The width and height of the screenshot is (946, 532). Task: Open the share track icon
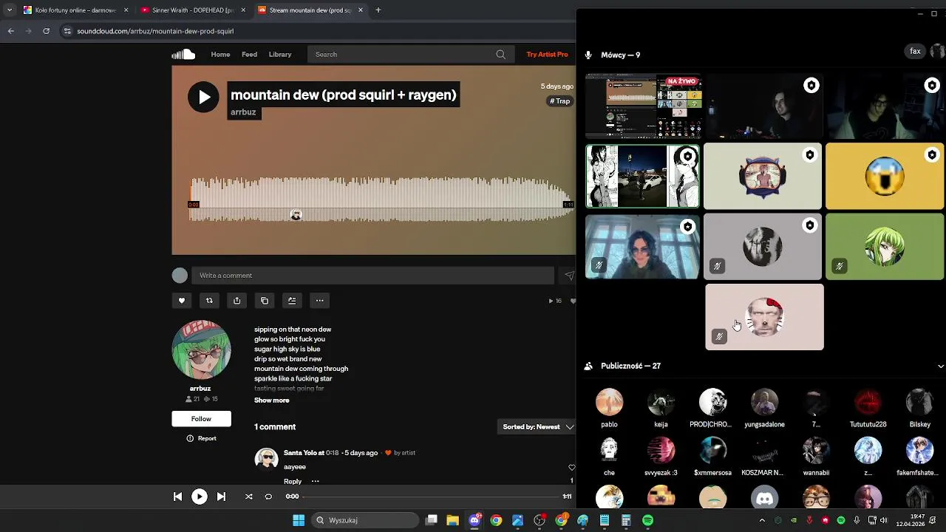click(x=236, y=301)
